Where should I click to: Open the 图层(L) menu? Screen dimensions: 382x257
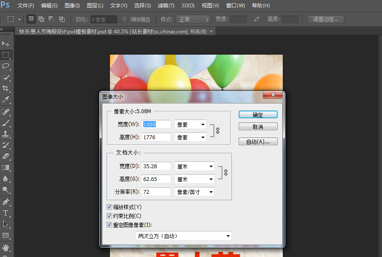click(x=95, y=6)
